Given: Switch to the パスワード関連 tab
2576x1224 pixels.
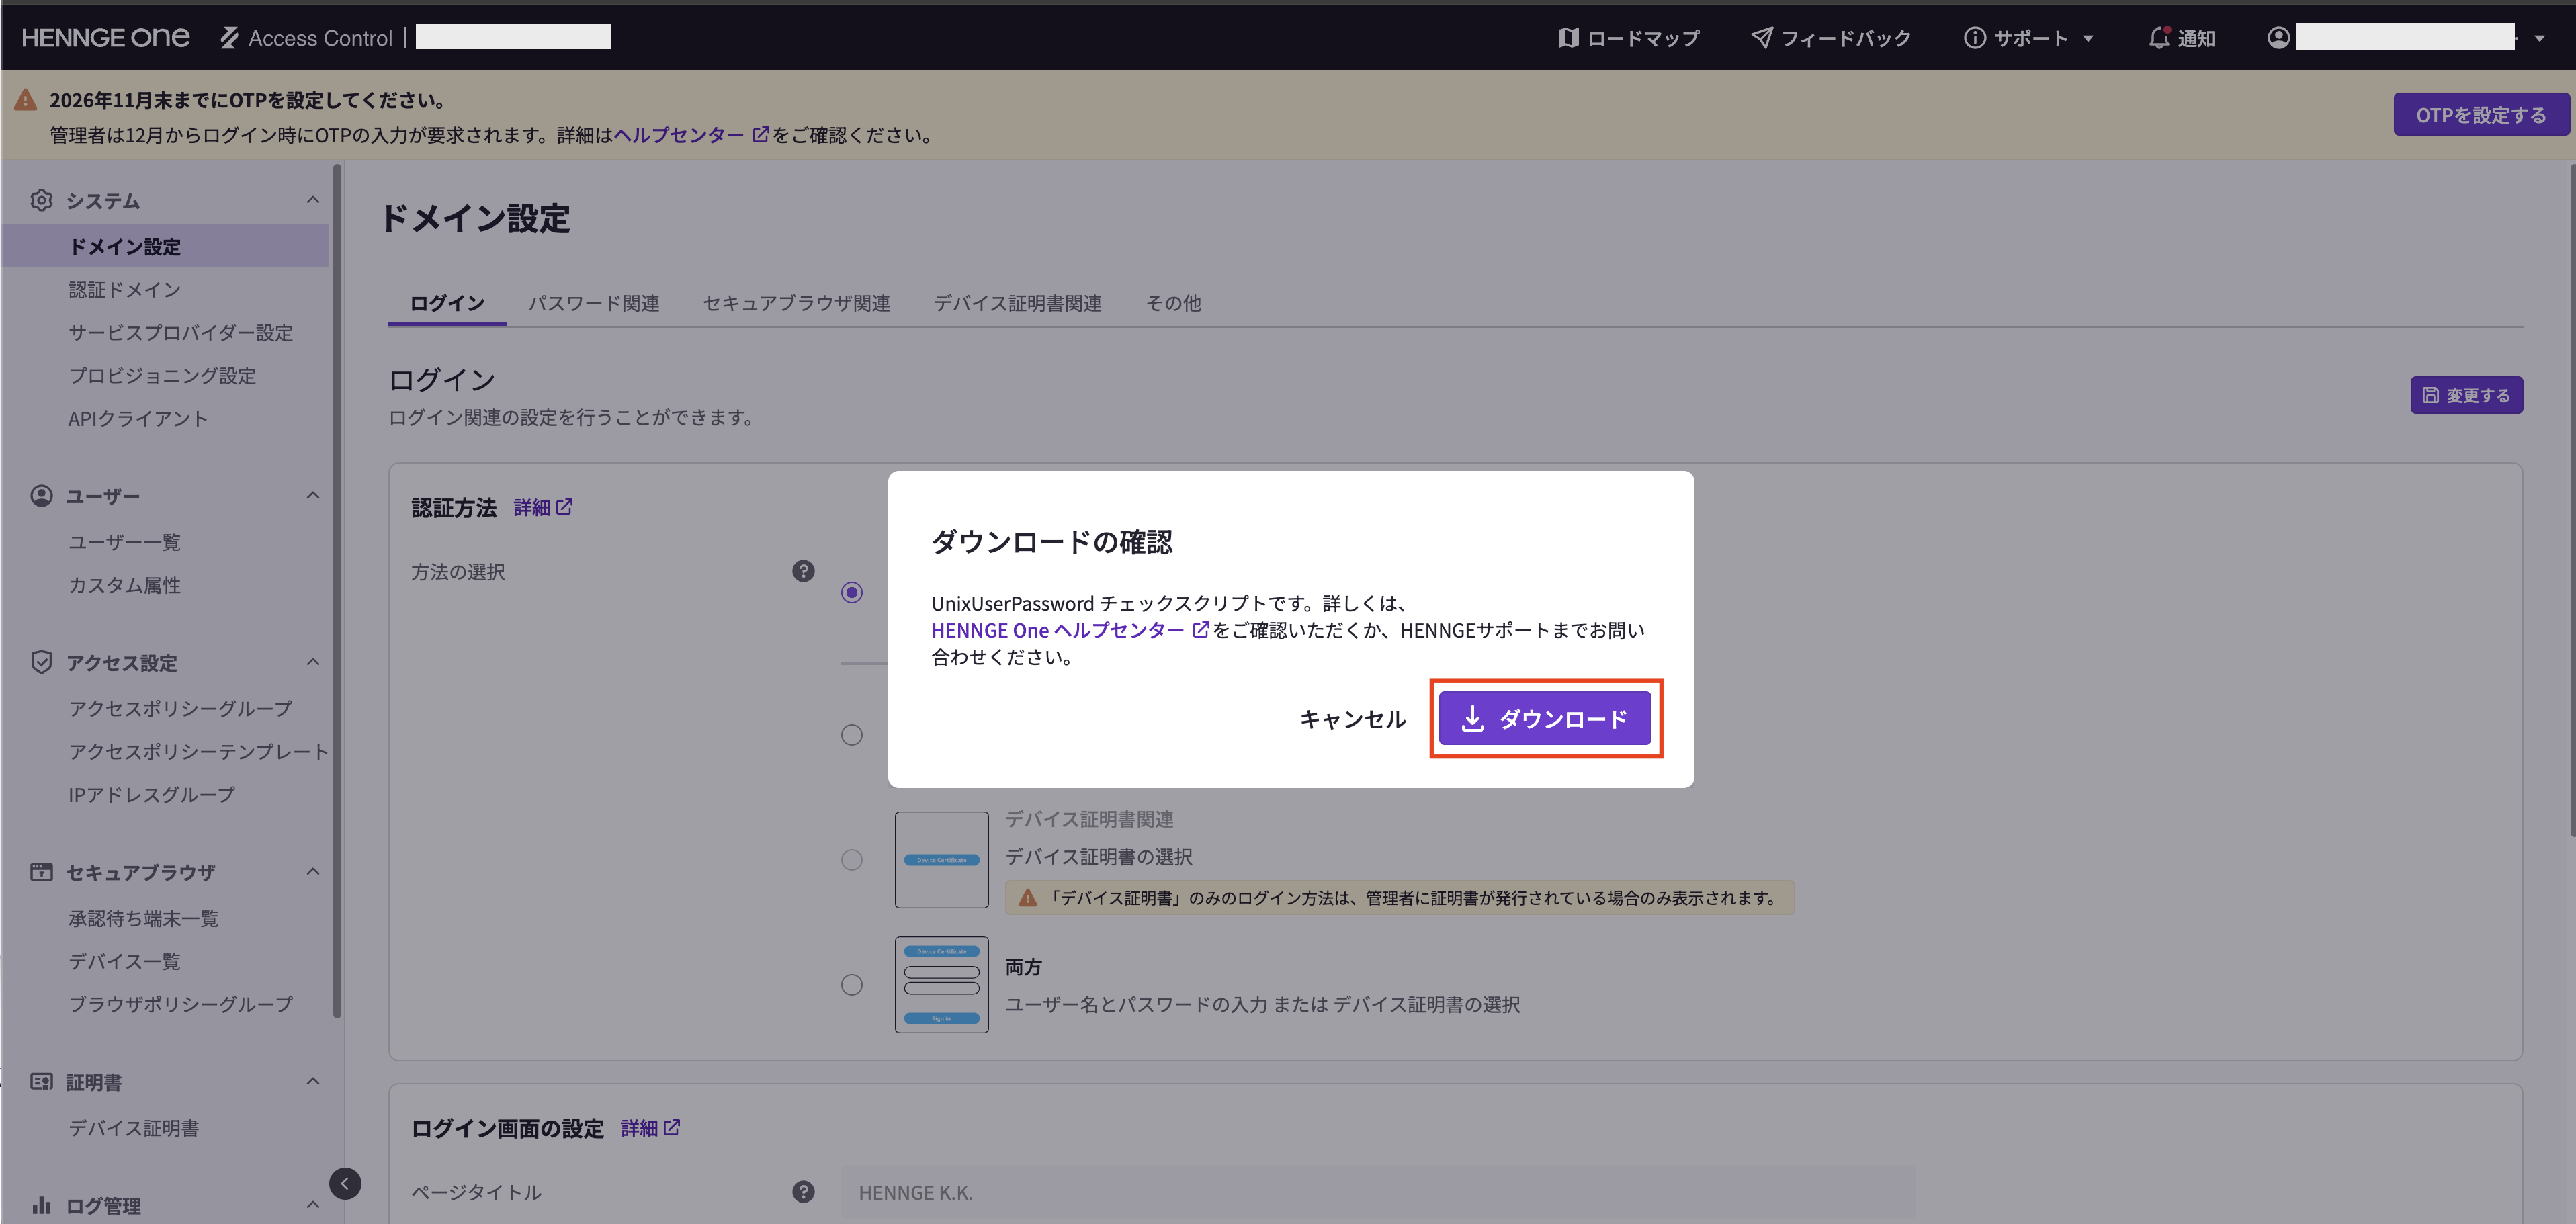Looking at the screenshot, I should pyautogui.click(x=594, y=303).
